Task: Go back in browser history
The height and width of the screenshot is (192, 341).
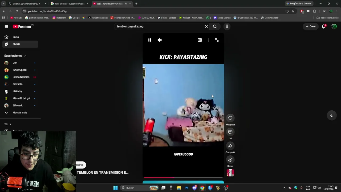Action: (x=4, y=11)
